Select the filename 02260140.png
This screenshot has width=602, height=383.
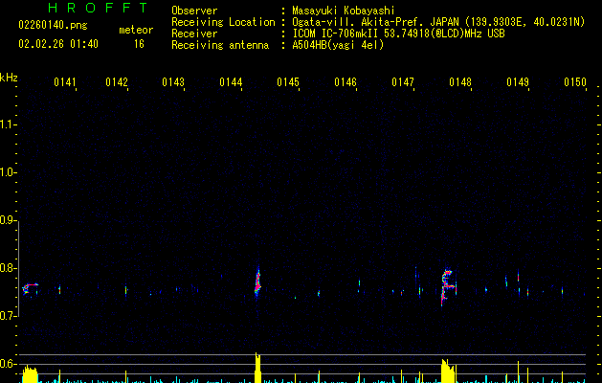click(x=53, y=25)
